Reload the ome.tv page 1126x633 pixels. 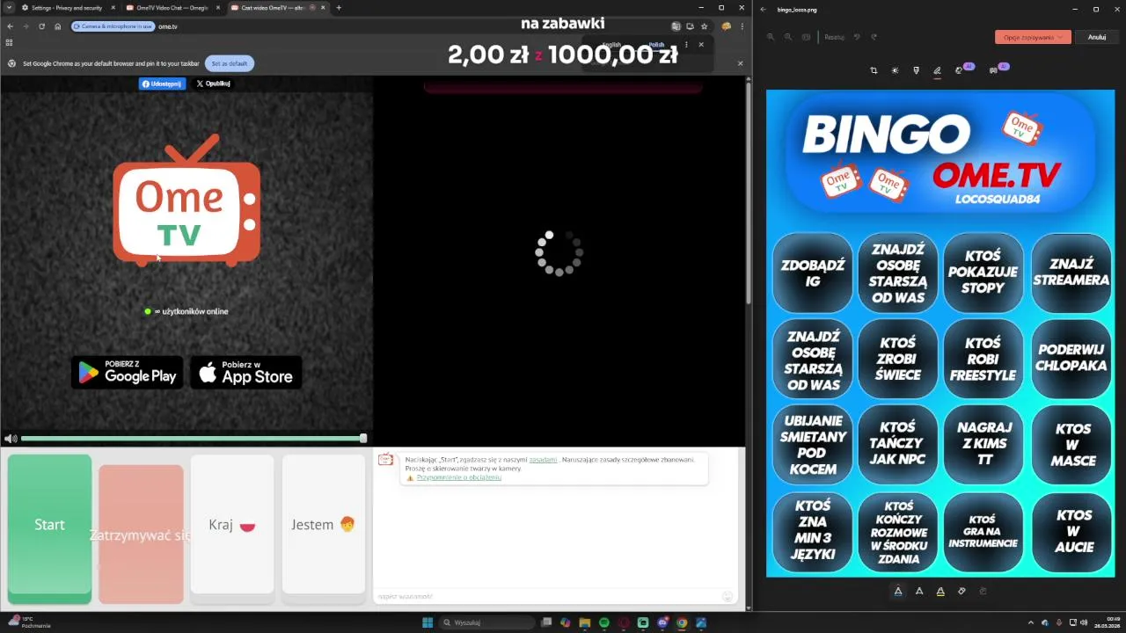pos(41,26)
